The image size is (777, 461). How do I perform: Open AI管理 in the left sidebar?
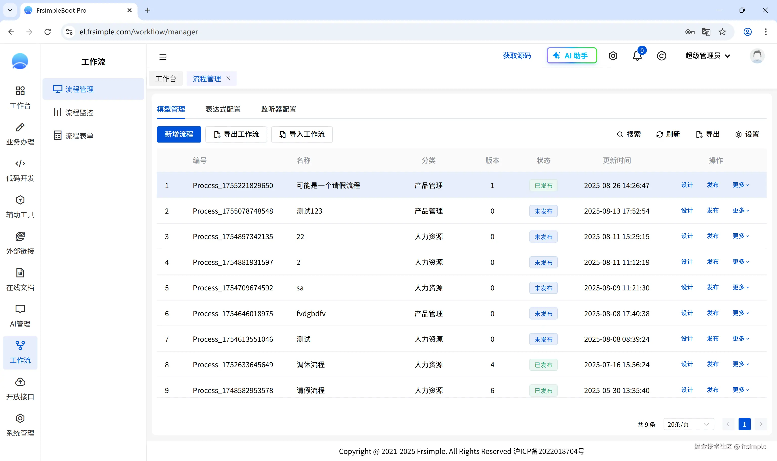[20, 316]
